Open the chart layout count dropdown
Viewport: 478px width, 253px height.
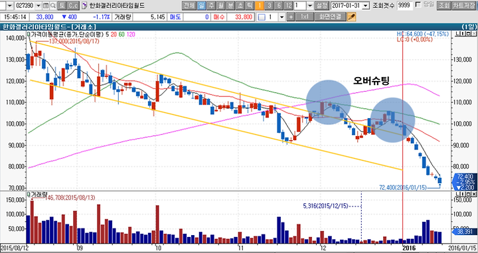[x=281, y=17]
